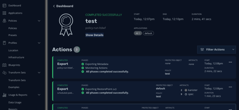
Task: Select the 'All 1' applications filter pill
Action: [138, 33]
